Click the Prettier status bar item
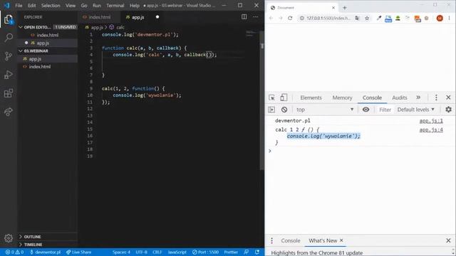The image size is (456, 256). tap(231, 252)
